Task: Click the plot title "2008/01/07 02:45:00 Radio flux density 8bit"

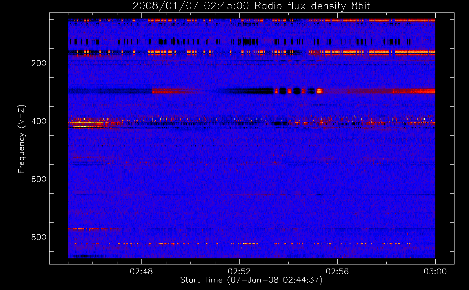Action: [252, 6]
